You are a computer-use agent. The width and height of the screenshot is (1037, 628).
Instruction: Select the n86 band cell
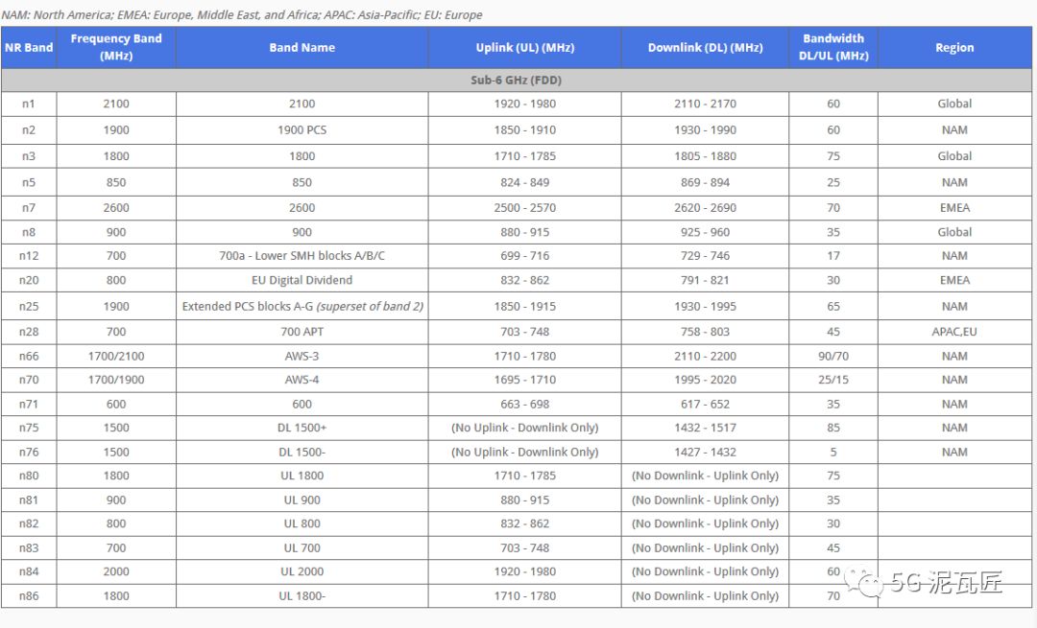pyautogui.click(x=29, y=595)
